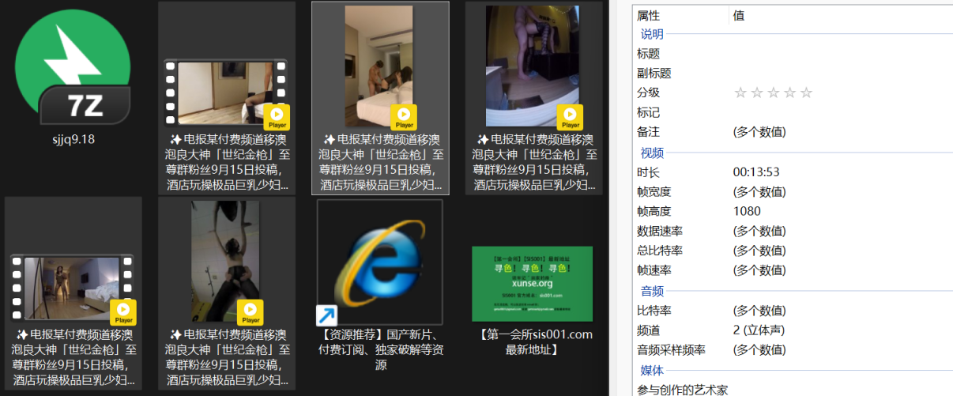
Task: Collapse the 说明 section header
Action: (652, 34)
